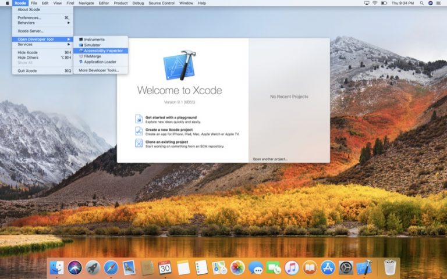Click the FileMerge icon in the submenu

[81, 56]
